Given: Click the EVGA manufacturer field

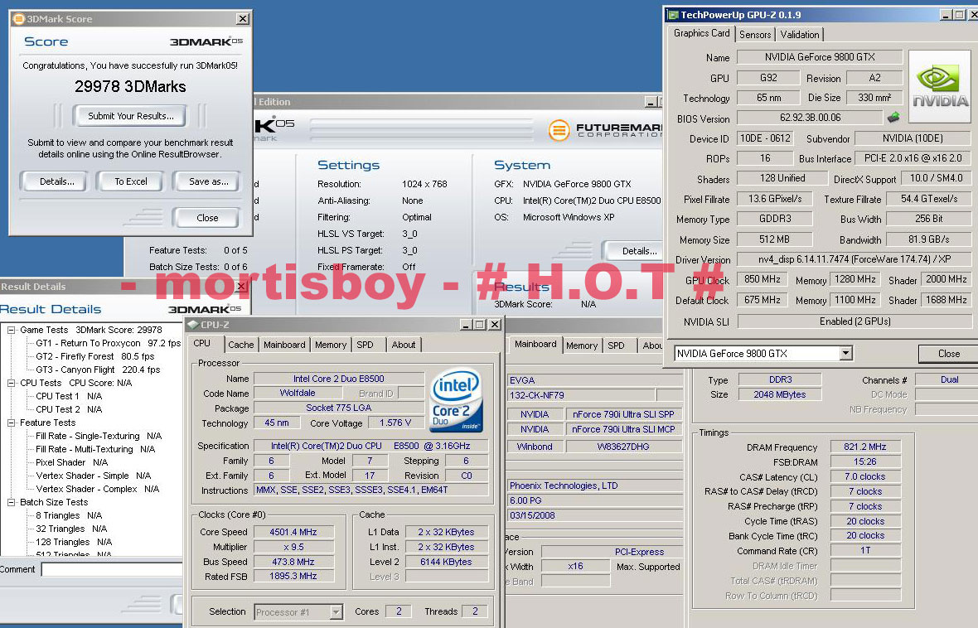Looking at the screenshot, I should (595, 380).
